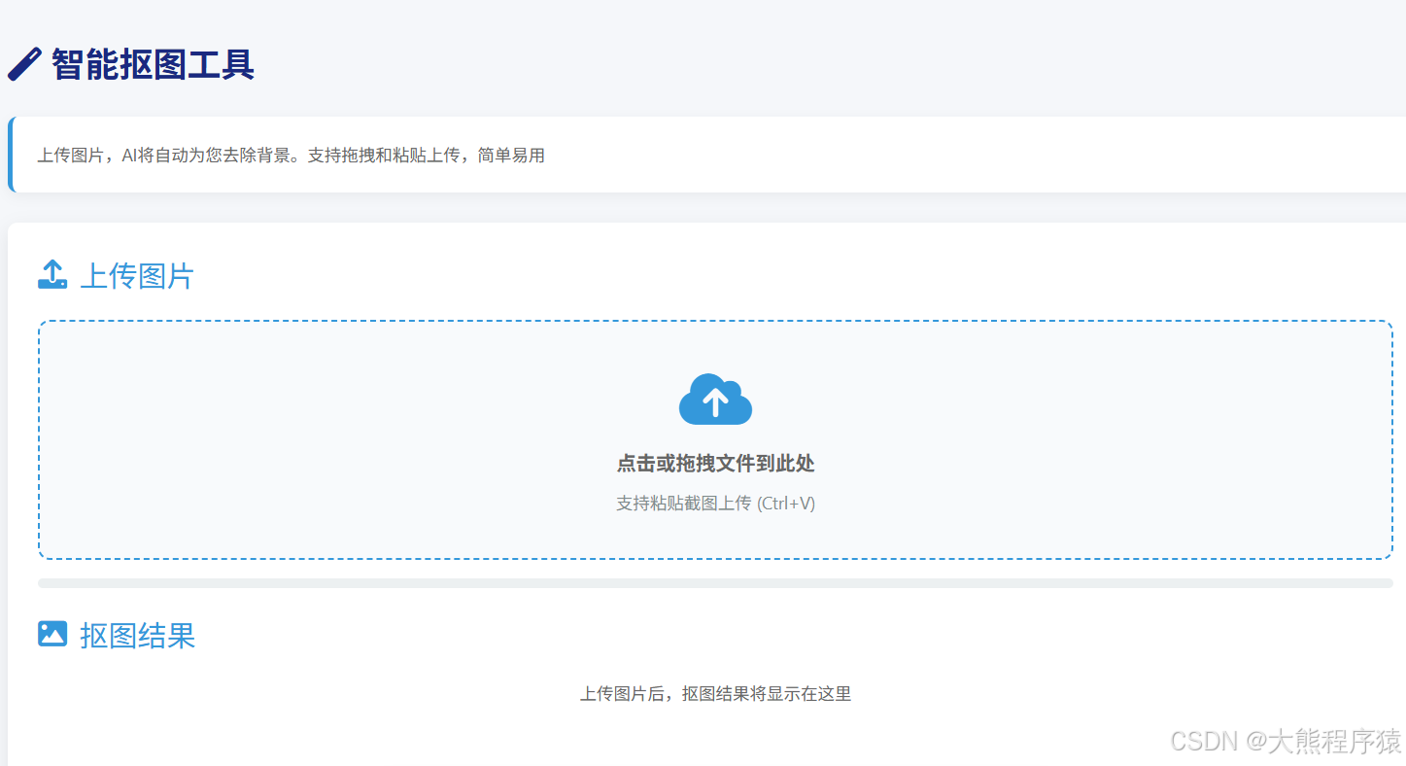Open the file picker via the dashed upload area
The image size is (1406, 766).
pyautogui.click(x=715, y=439)
